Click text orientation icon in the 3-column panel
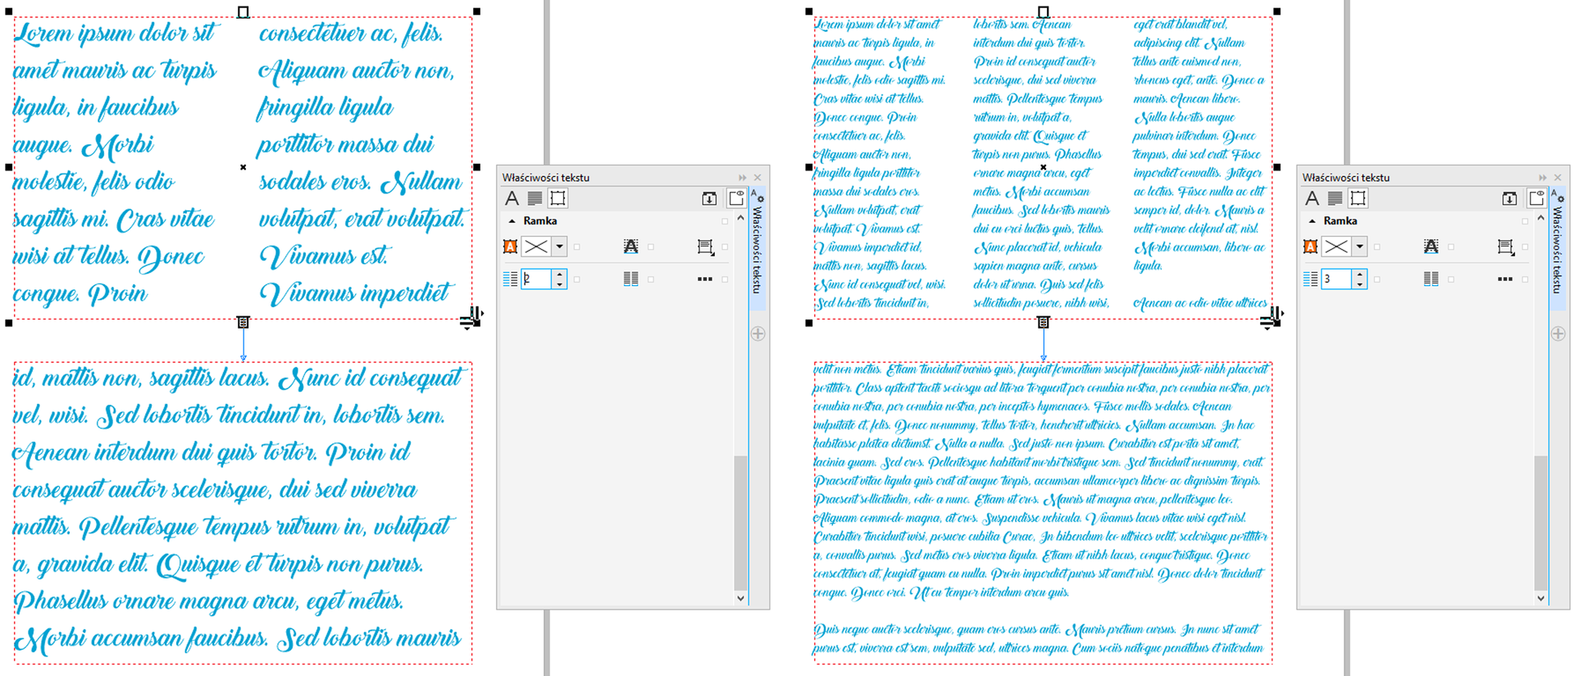1574x676 pixels. (x=1431, y=247)
